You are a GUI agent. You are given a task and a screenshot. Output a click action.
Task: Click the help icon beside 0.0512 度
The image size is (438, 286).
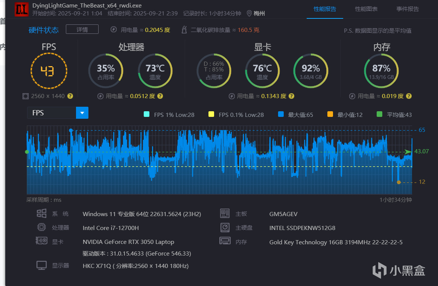click(x=160, y=96)
